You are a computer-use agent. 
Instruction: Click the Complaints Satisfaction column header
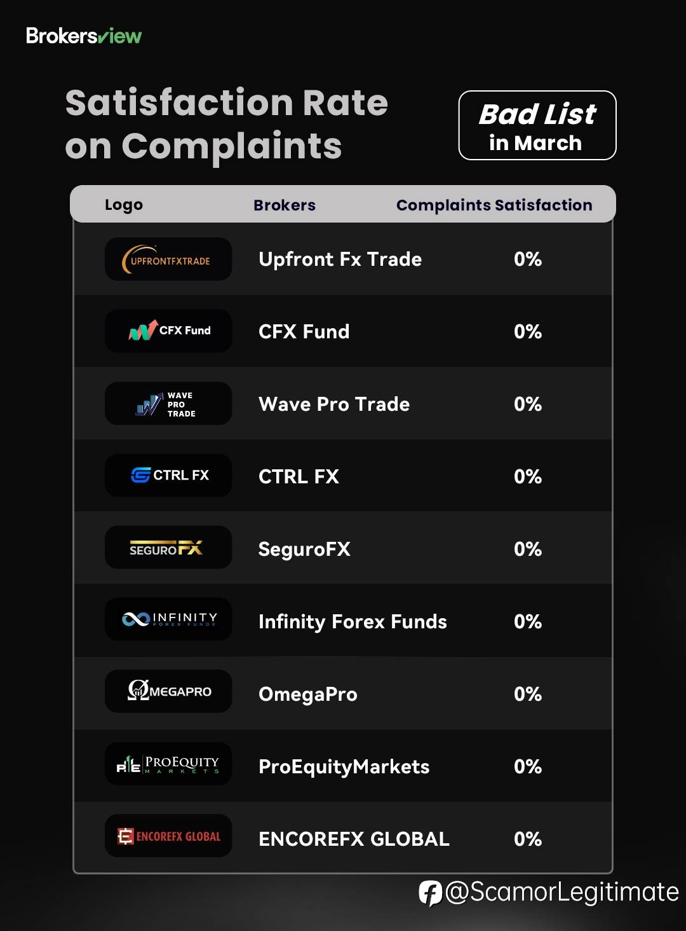click(x=494, y=205)
